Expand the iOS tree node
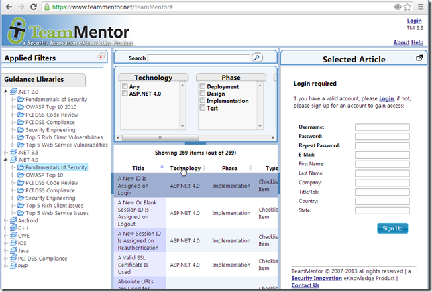The image size is (432, 292). pyautogui.click(x=6, y=243)
